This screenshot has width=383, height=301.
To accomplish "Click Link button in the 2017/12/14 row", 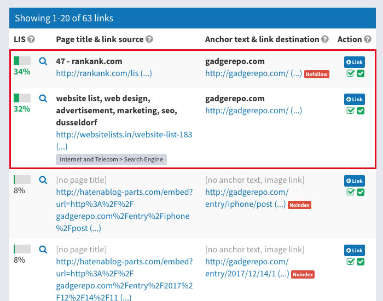I will (355, 250).
